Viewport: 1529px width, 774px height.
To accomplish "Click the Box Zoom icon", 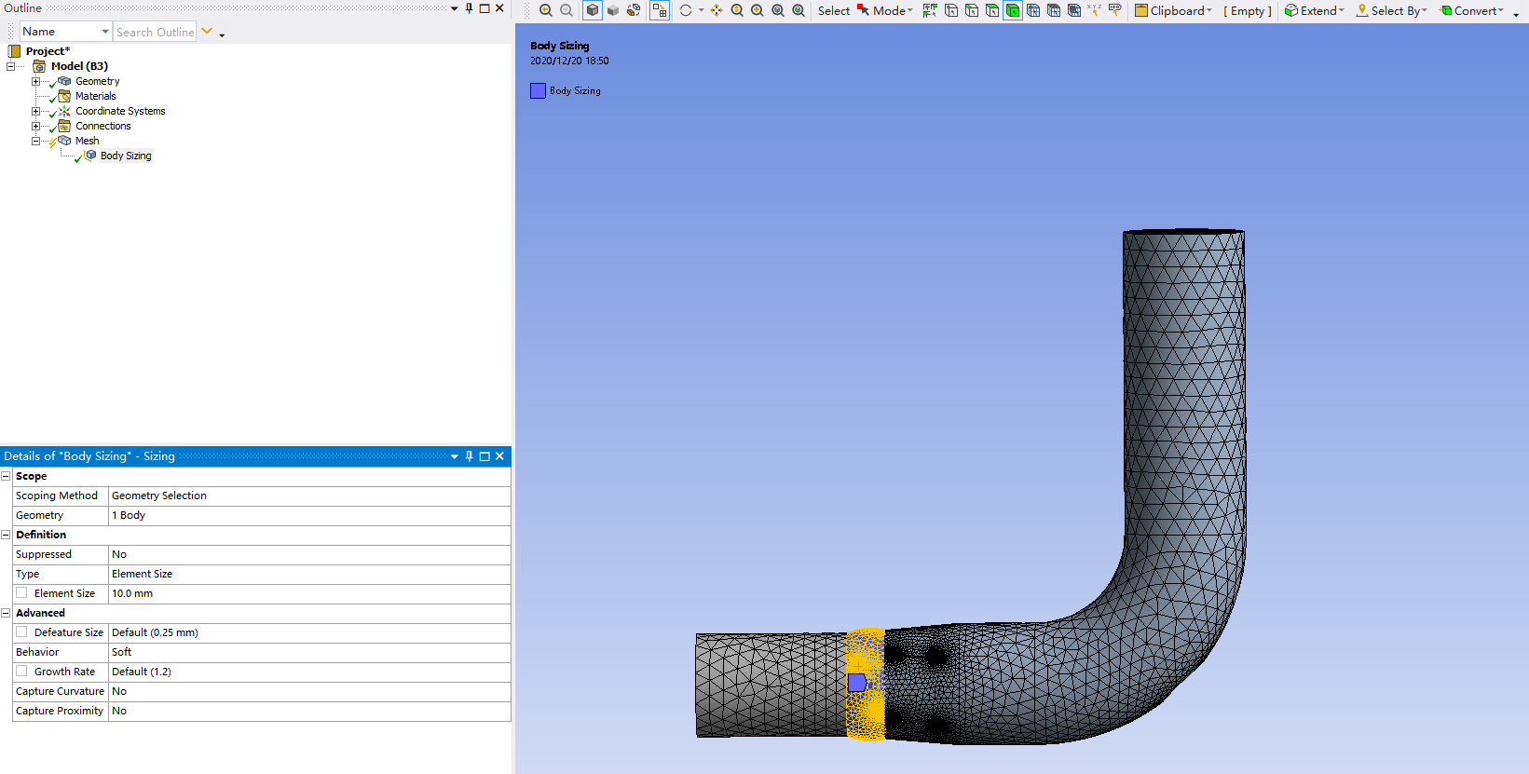I will 758,10.
